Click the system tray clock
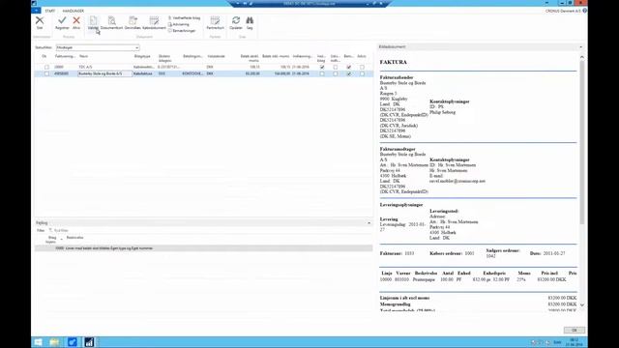Screen dimensions: 619x348 click(574, 342)
